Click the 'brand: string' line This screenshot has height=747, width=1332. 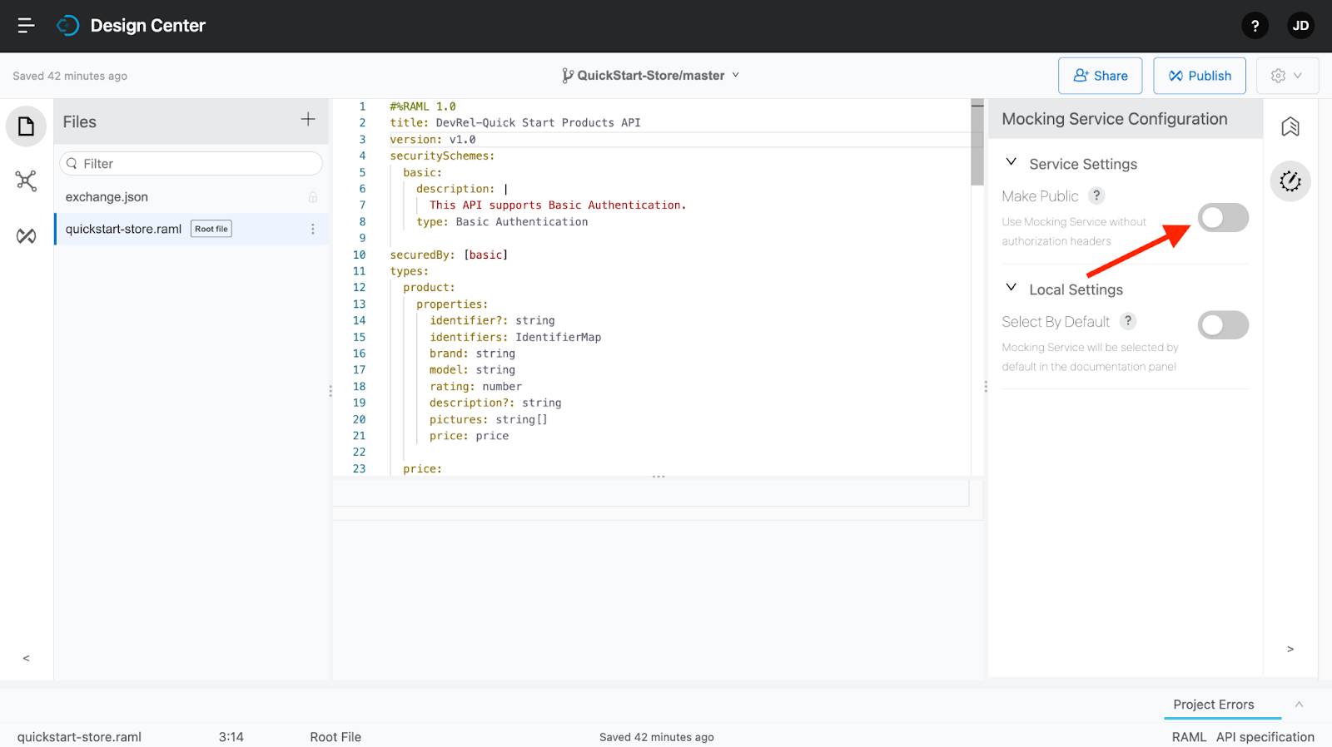pos(472,354)
